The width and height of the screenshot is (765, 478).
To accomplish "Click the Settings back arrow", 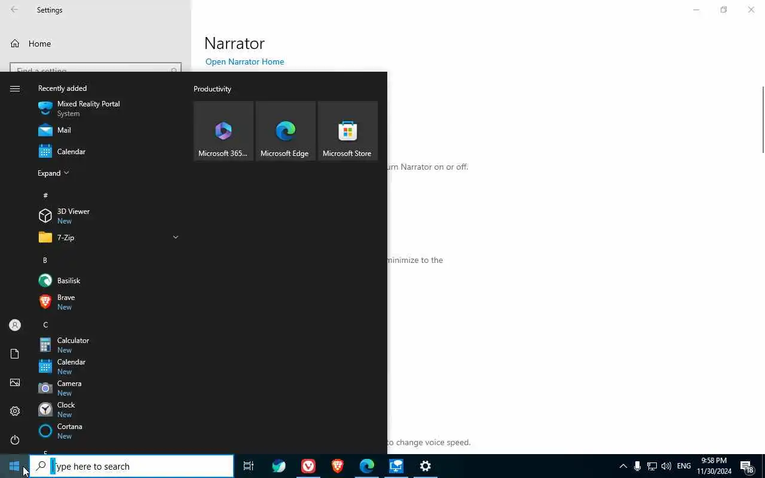I will pos(14,10).
